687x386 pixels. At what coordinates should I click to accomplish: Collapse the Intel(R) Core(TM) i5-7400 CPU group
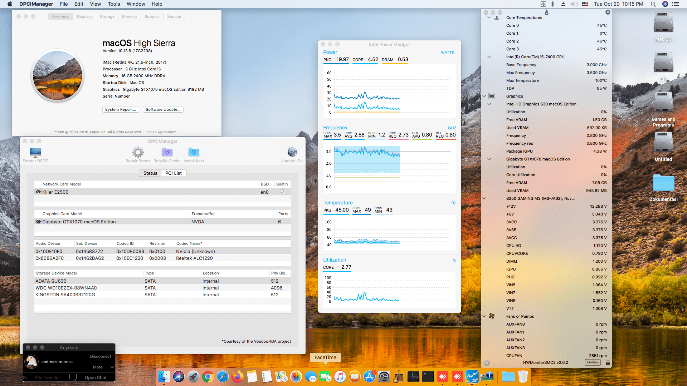click(489, 57)
